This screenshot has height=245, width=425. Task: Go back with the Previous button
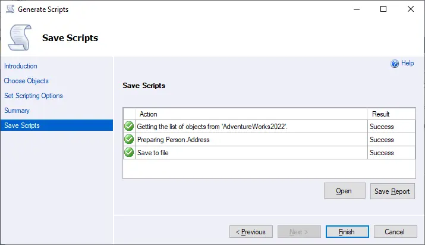click(x=251, y=232)
